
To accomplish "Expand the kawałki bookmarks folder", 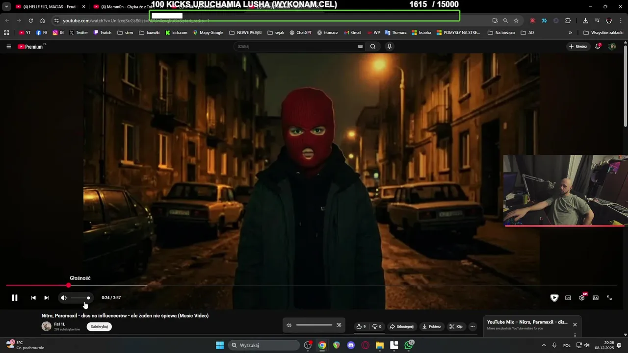I will tap(149, 33).
